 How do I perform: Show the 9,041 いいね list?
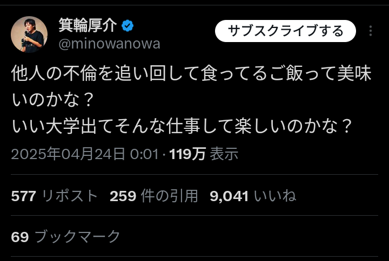point(253,196)
